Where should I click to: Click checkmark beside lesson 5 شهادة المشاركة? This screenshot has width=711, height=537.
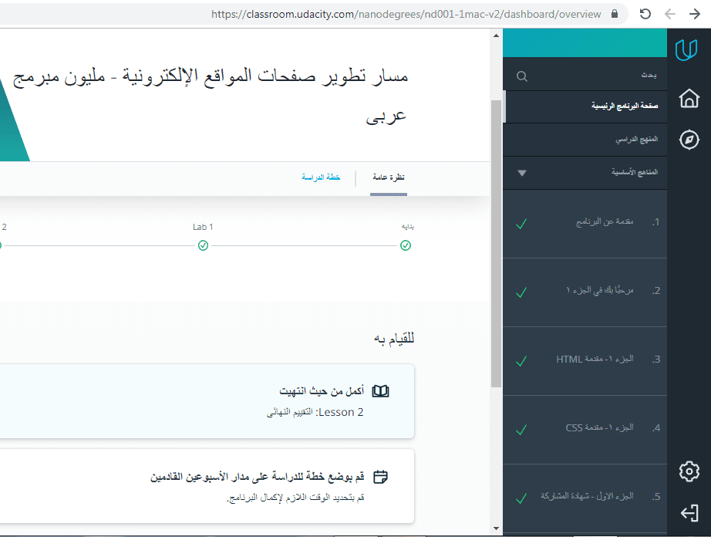521,498
